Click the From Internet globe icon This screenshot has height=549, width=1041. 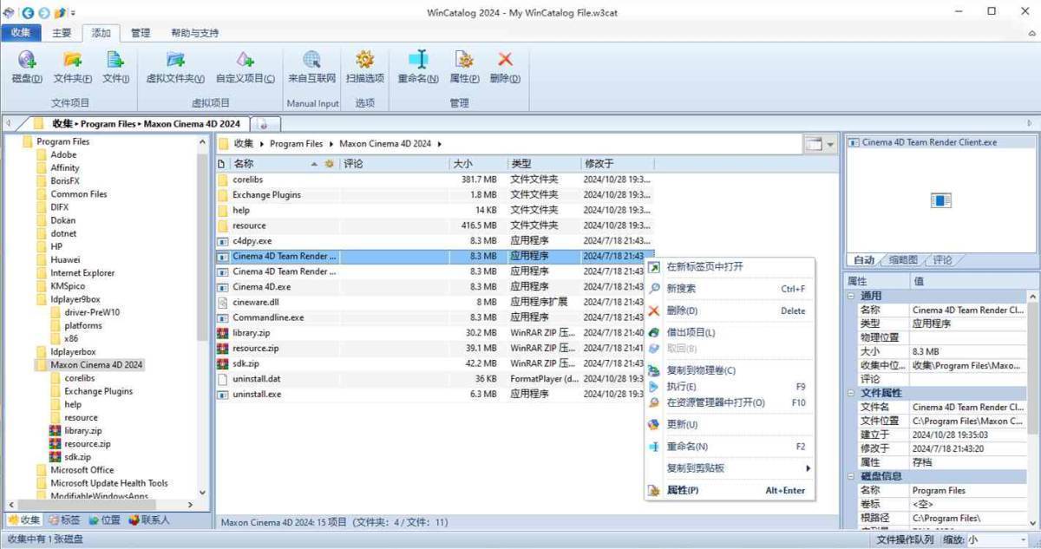pos(311,60)
